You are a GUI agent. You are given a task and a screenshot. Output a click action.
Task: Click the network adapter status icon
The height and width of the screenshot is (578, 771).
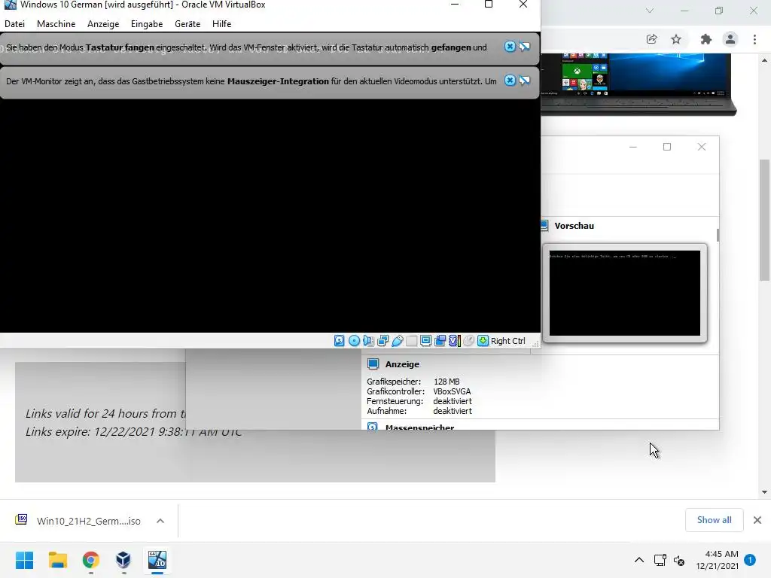pyautogui.click(x=383, y=341)
